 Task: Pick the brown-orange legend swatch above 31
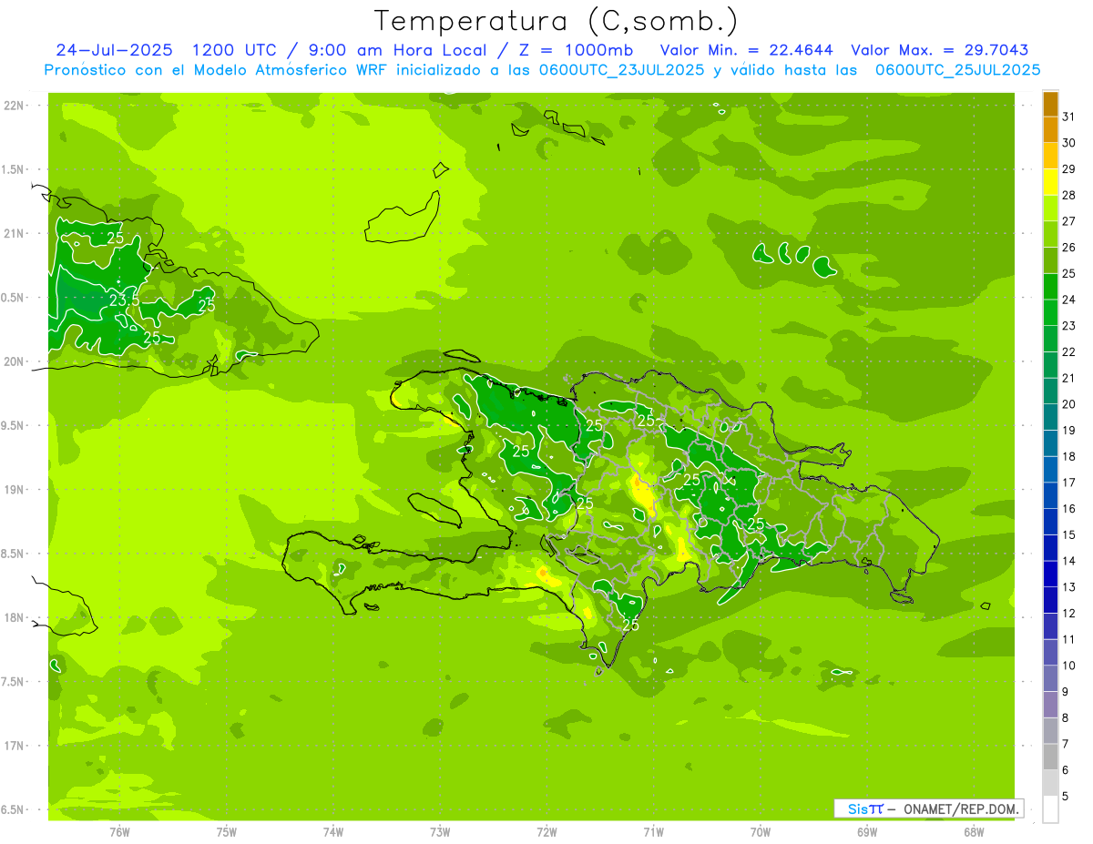(x=1050, y=105)
